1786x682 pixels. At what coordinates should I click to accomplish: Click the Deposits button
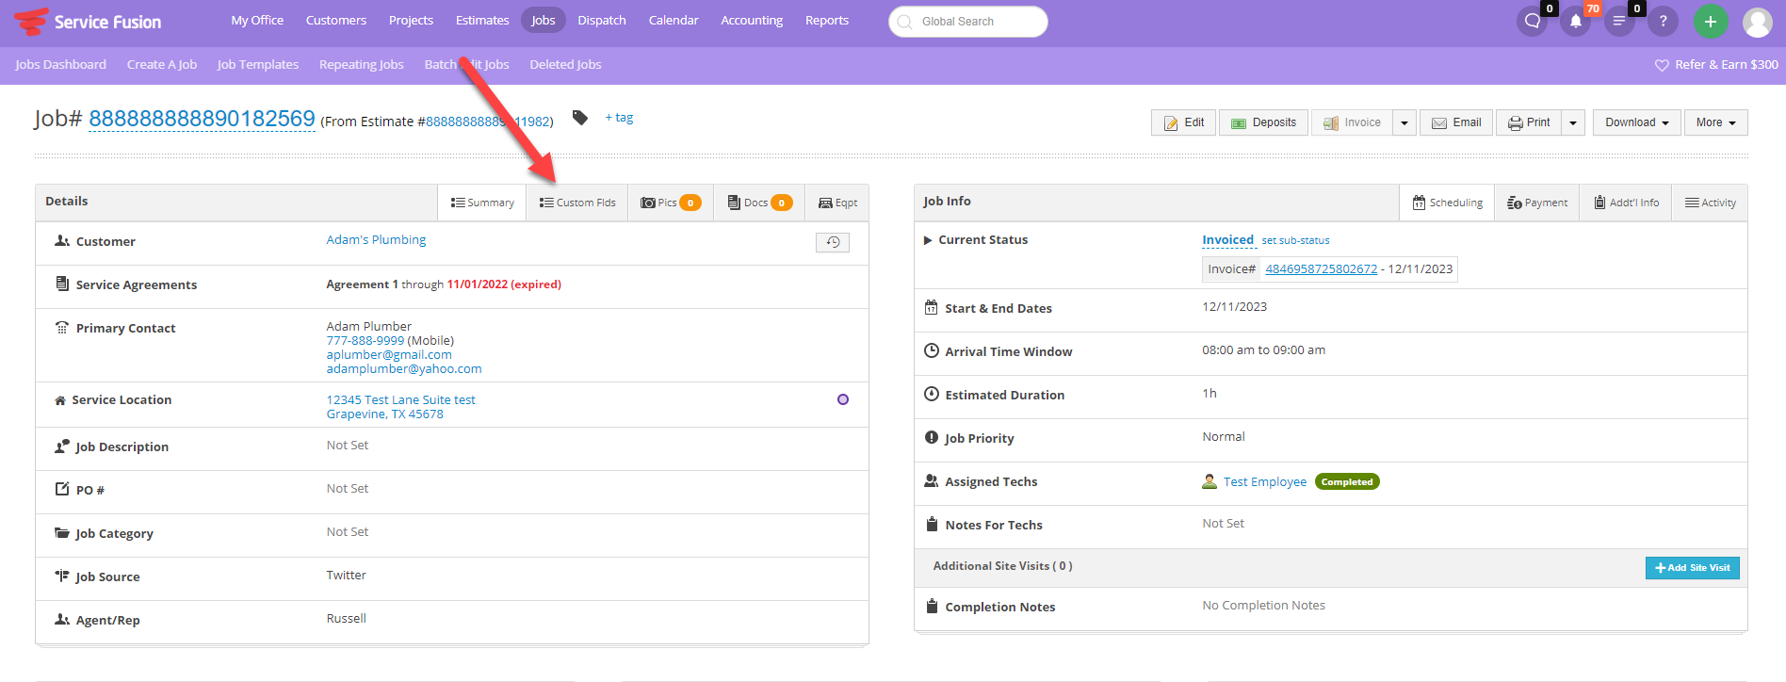[x=1263, y=122]
